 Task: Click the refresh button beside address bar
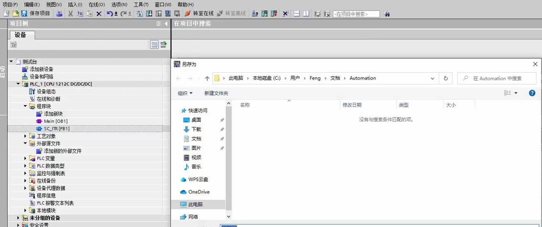[x=446, y=78]
